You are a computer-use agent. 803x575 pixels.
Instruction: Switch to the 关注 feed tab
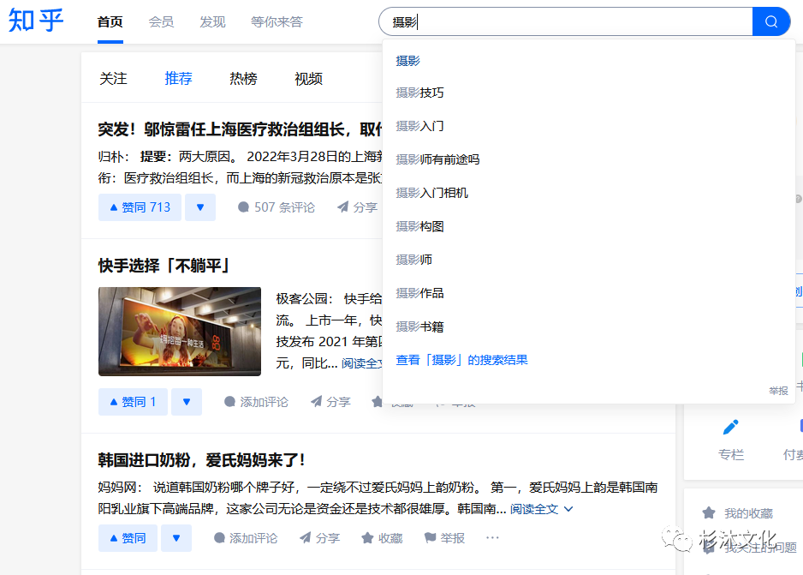coord(113,79)
